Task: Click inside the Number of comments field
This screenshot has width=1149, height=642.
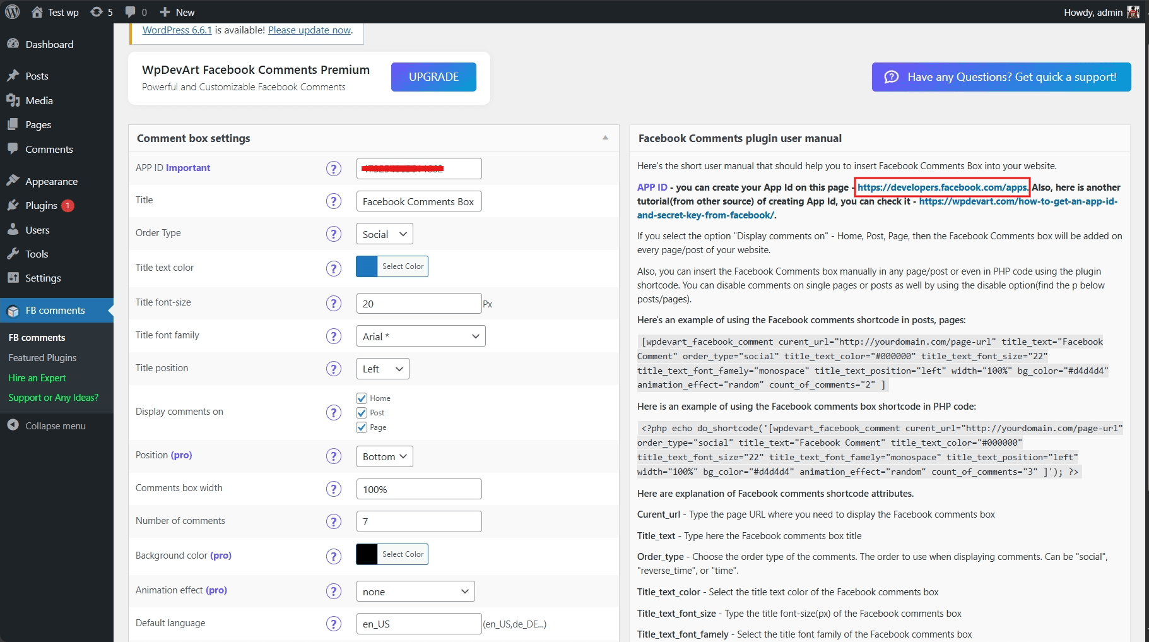Action: pyautogui.click(x=418, y=521)
